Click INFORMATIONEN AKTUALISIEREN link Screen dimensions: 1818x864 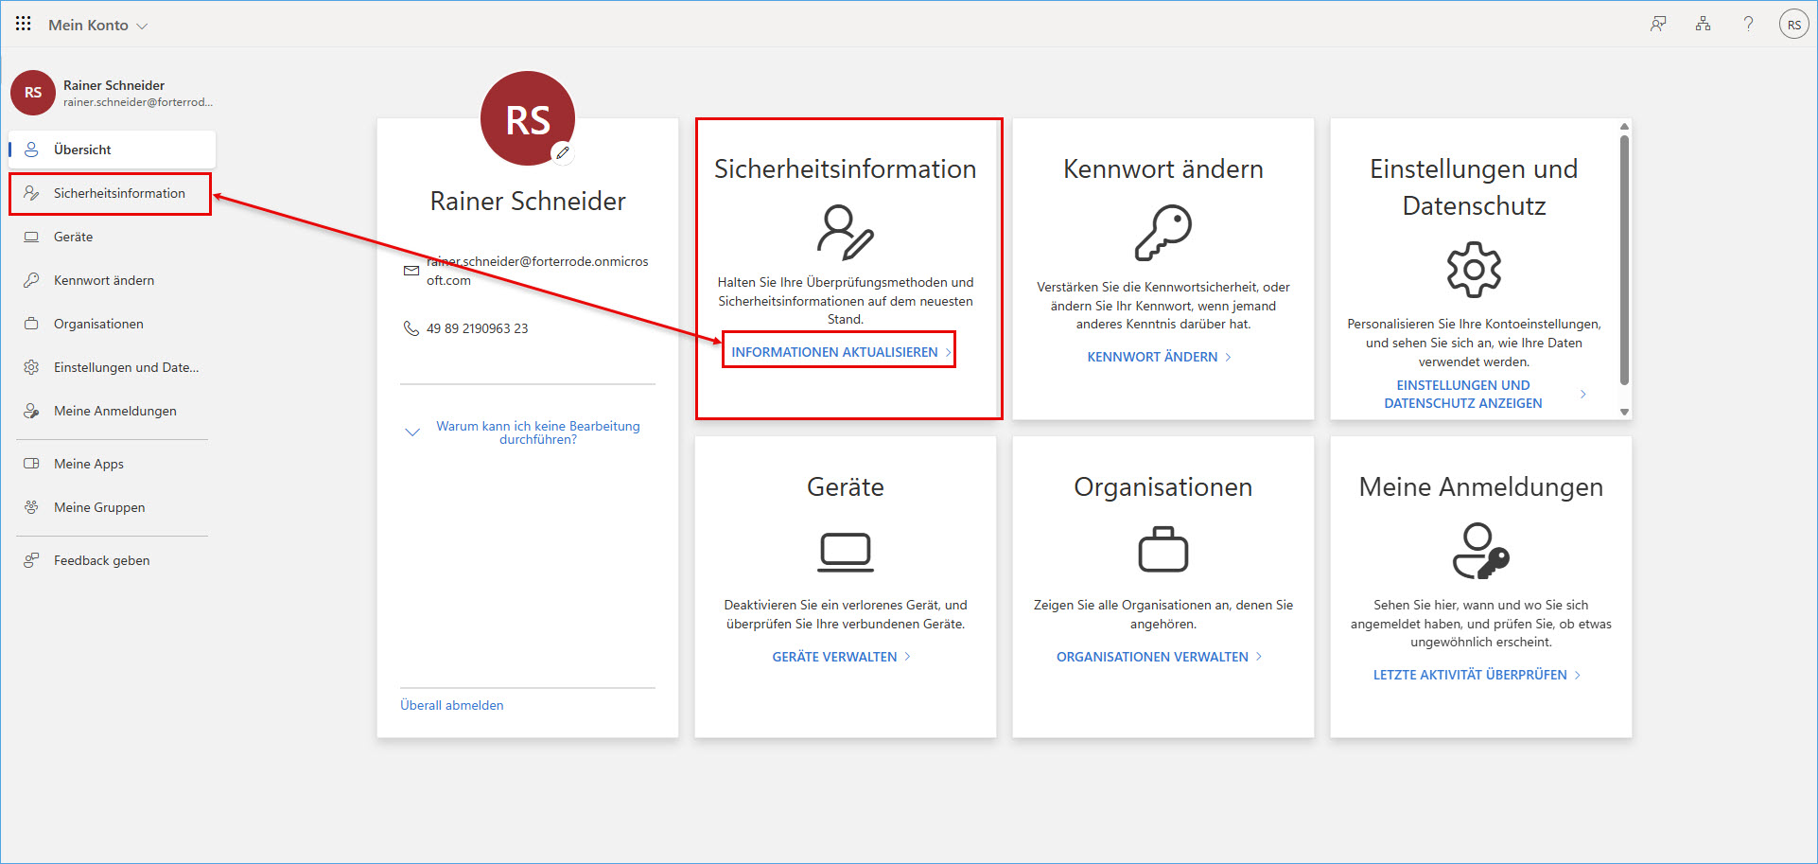(x=835, y=352)
